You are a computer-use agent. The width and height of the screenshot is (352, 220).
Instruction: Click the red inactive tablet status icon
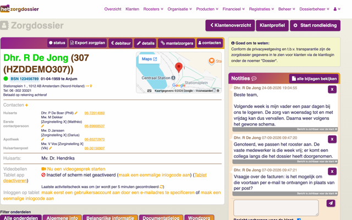(x=43, y=175)
